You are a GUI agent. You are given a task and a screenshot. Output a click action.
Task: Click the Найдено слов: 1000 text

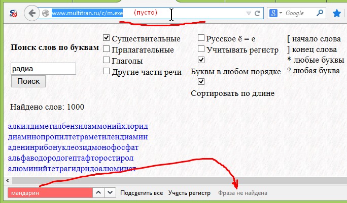pyautogui.click(x=47, y=107)
